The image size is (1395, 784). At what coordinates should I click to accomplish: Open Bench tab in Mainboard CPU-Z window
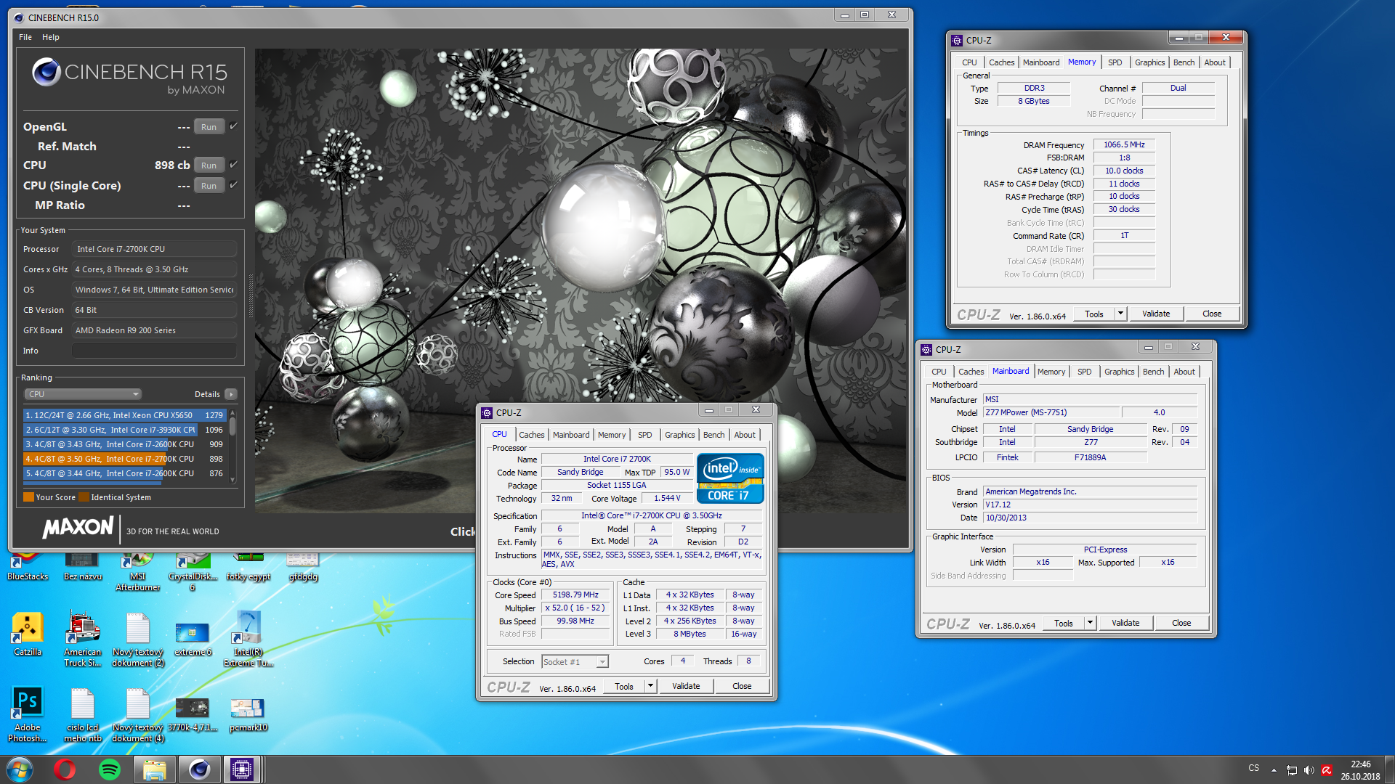(1153, 372)
